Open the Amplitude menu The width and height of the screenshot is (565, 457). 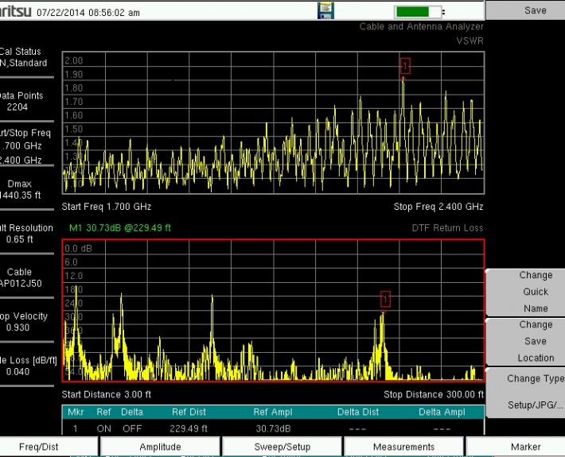click(x=160, y=447)
